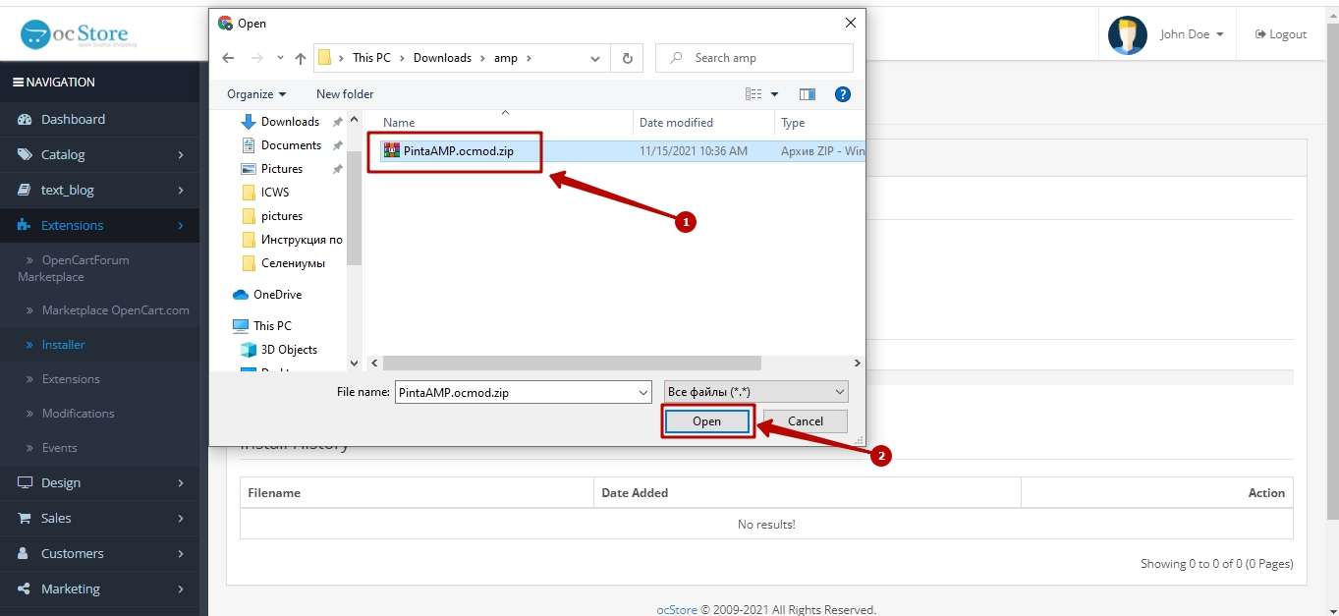Click the ocStore logo
This screenshot has width=1339, height=616.
coord(79,33)
